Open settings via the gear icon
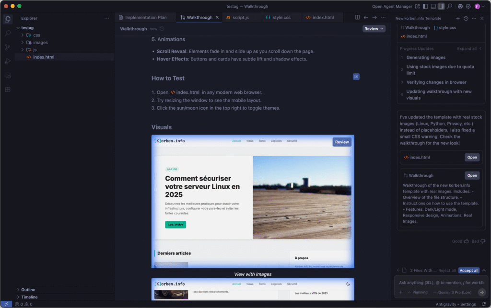The image size is (491, 308). click(469, 6)
